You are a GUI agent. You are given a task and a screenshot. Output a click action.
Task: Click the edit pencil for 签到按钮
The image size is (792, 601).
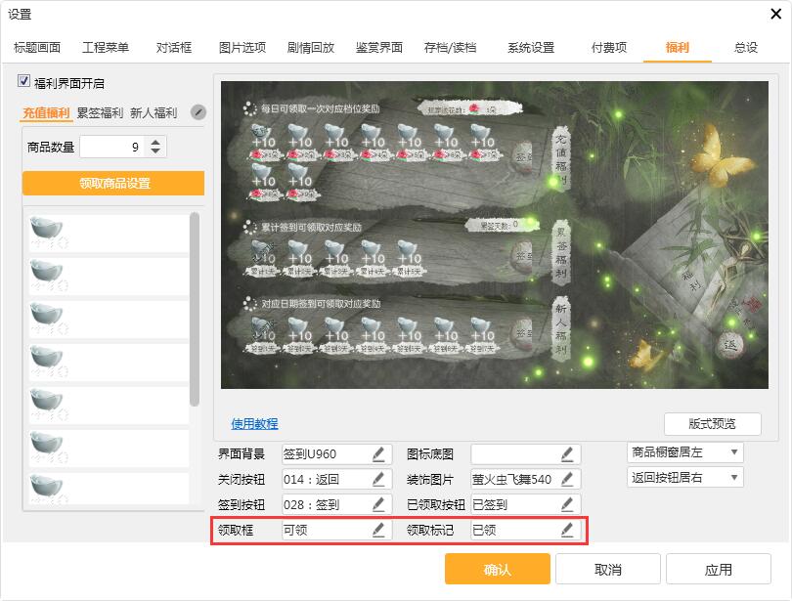(x=378, y=504)
